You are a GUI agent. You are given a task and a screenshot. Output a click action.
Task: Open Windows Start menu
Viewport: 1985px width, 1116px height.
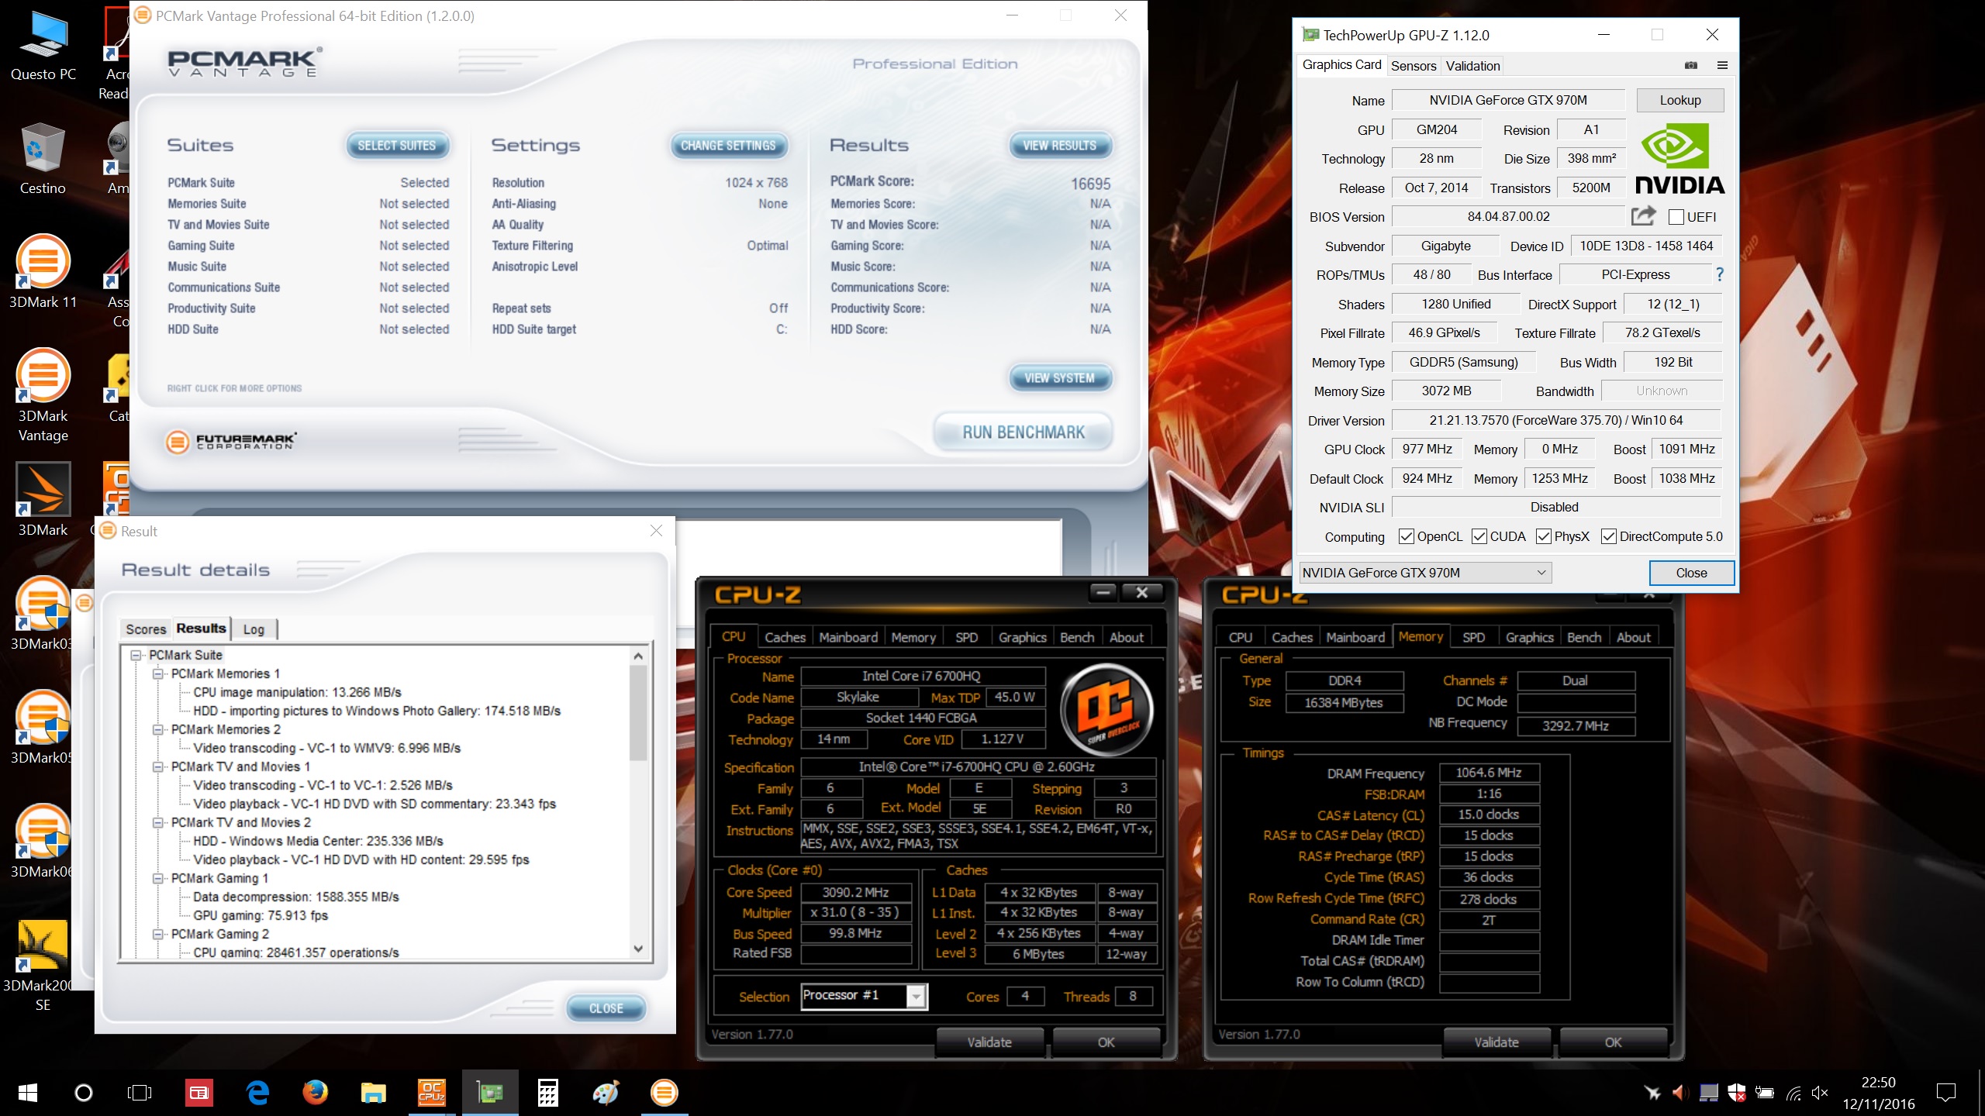tap(27, 1093)
